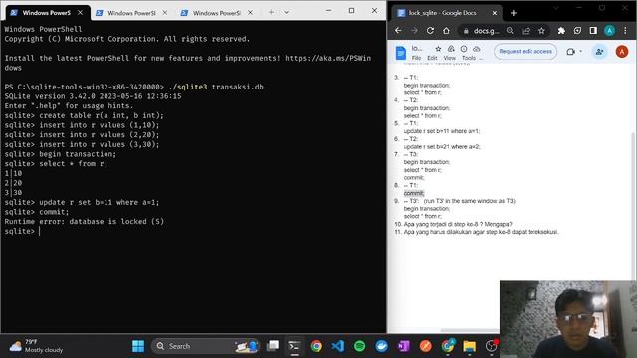Click PowerShell prompt cursor line

coord(22,231)
